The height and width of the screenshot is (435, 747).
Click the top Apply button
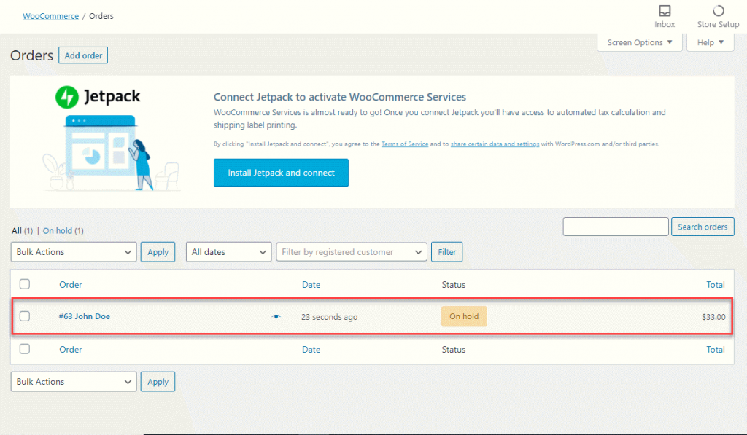pos(158,252)
